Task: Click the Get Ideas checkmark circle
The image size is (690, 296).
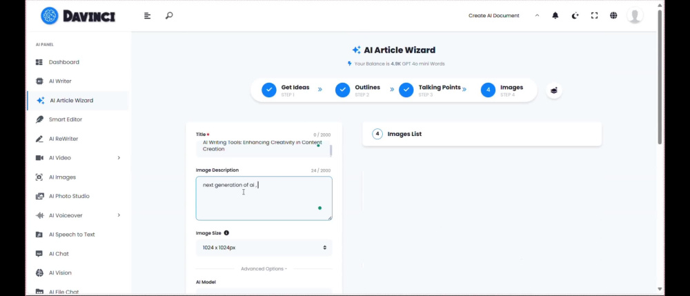Action: coord(269,90)
